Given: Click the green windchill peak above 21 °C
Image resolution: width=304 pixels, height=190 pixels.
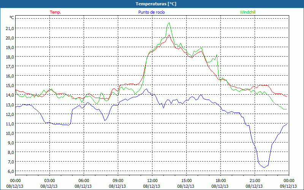Looking at the screenshot, I should tap(169, 23).
